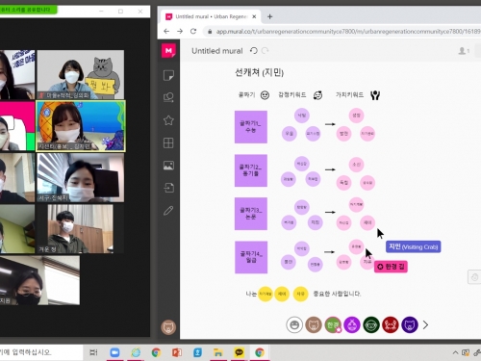Open the file import tool in sidebar

click(168, 188)
